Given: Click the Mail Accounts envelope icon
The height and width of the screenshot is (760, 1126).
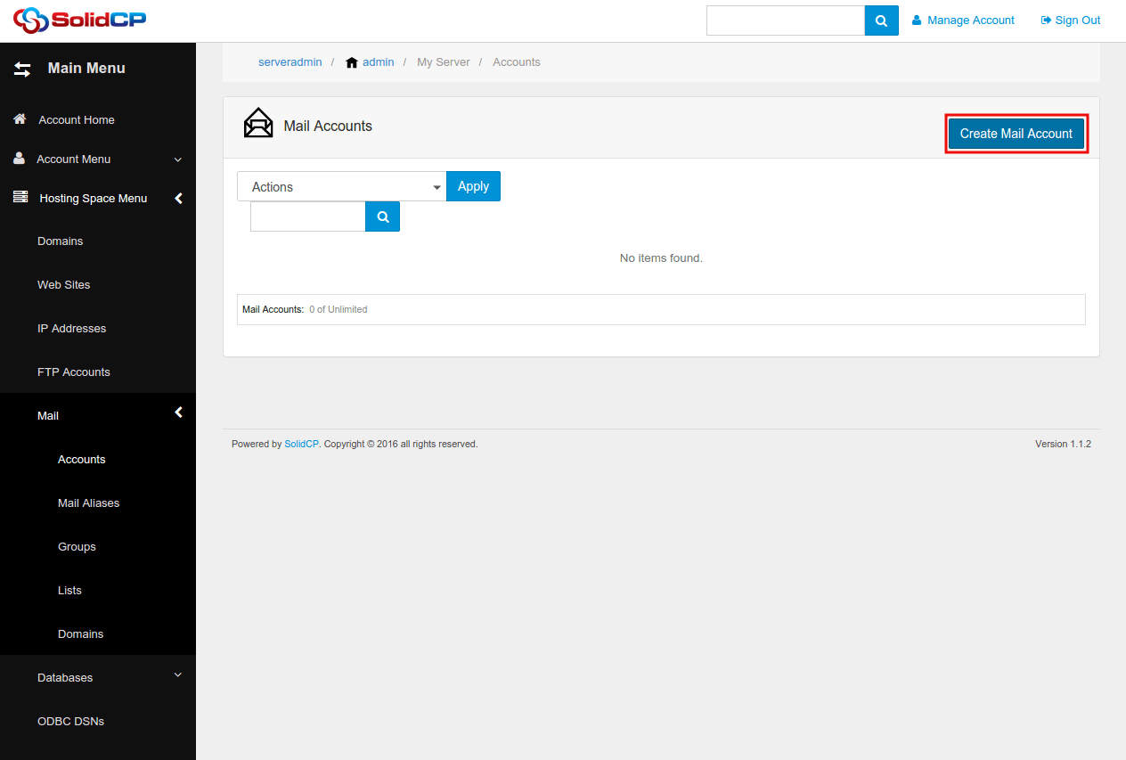Looking at the screenshot, I should [x=258, y=123].
